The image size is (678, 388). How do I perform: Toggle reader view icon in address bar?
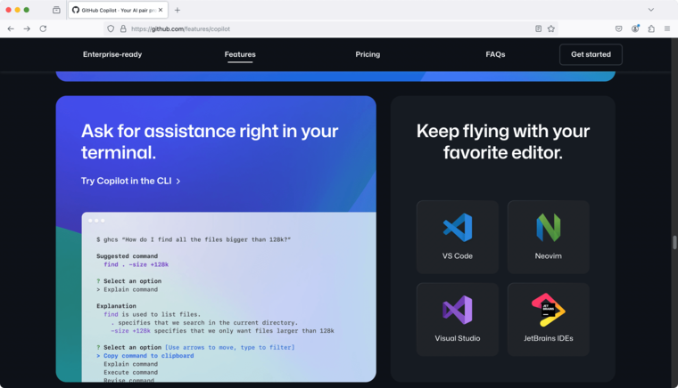pos(538,28)
